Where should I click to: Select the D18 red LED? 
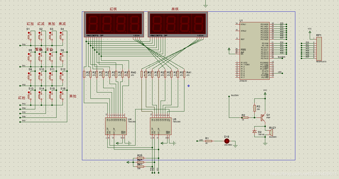pyautogui.click(x=227, y=141)
